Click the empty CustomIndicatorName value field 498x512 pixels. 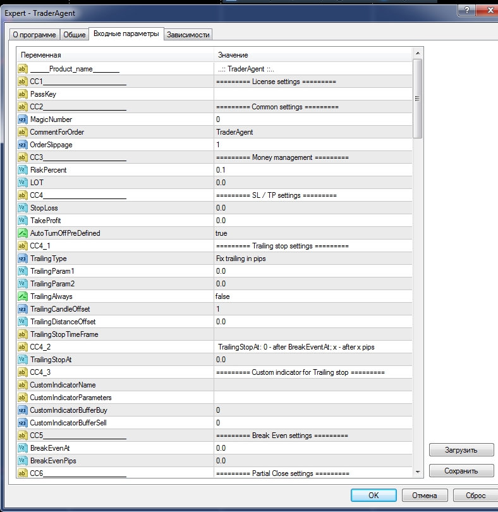coord(313,385)
